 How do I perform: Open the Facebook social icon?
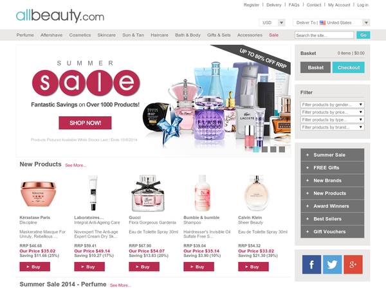pos(311,265)
